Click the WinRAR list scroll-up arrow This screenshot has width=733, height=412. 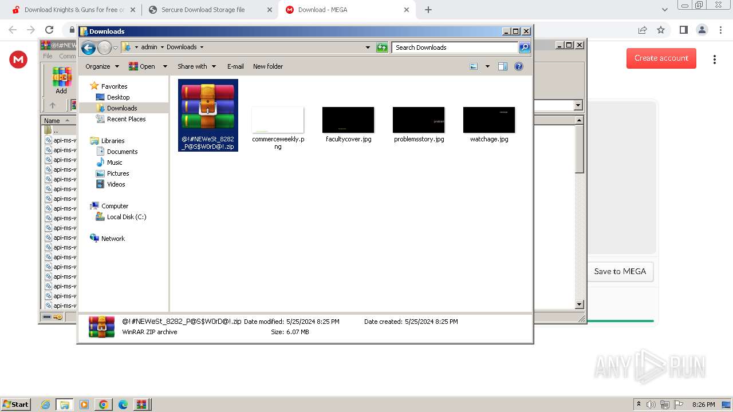(579, 120)
